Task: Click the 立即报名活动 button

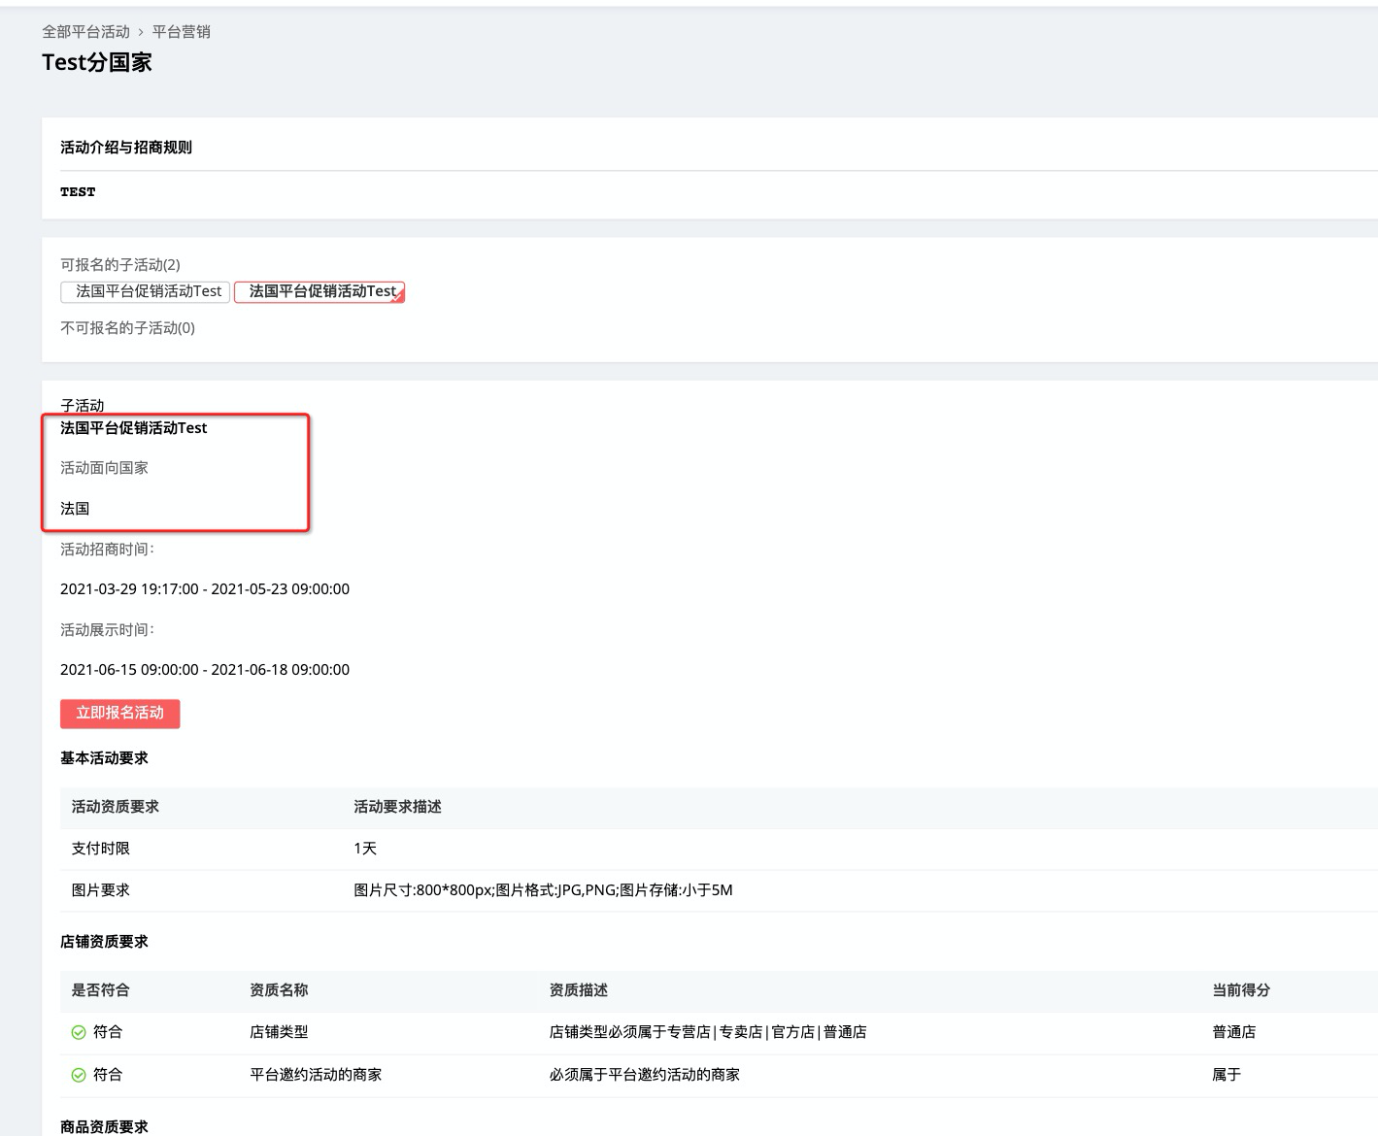Action: click(120, 714)
